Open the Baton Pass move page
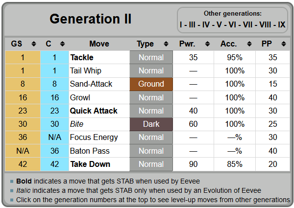This screenshot has width=294, height=208. (x=90, y=151)
